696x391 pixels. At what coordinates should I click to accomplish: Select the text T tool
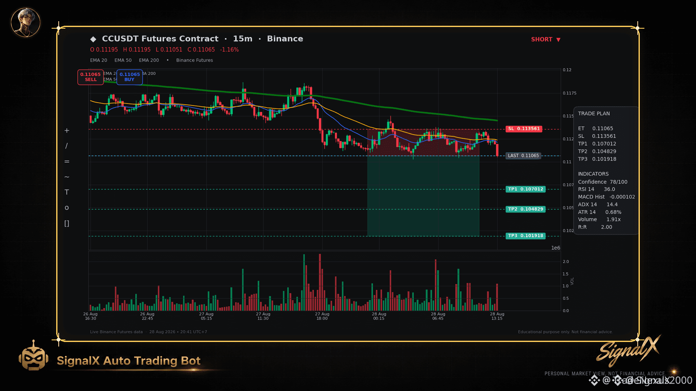tap(67, 192)
